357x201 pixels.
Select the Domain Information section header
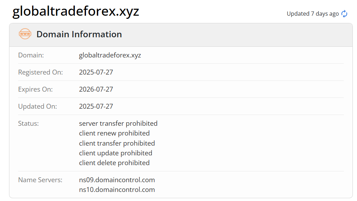(x=79, y=34)
